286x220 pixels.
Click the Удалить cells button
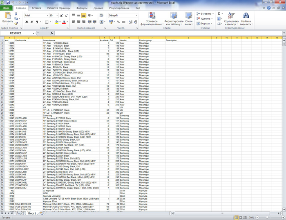204,19
